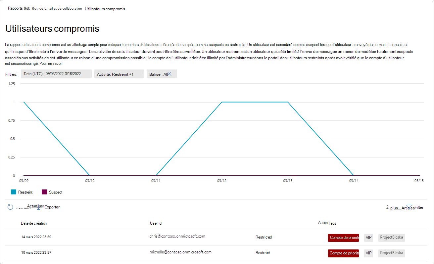Click the VIP tag in chris row
Image resolution: width=434 pixels, height=264 pixels.
368,238
